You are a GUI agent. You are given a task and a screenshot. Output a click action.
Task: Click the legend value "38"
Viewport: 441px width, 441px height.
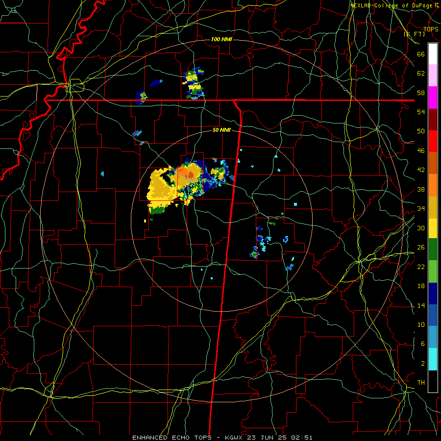coord(421,189)
